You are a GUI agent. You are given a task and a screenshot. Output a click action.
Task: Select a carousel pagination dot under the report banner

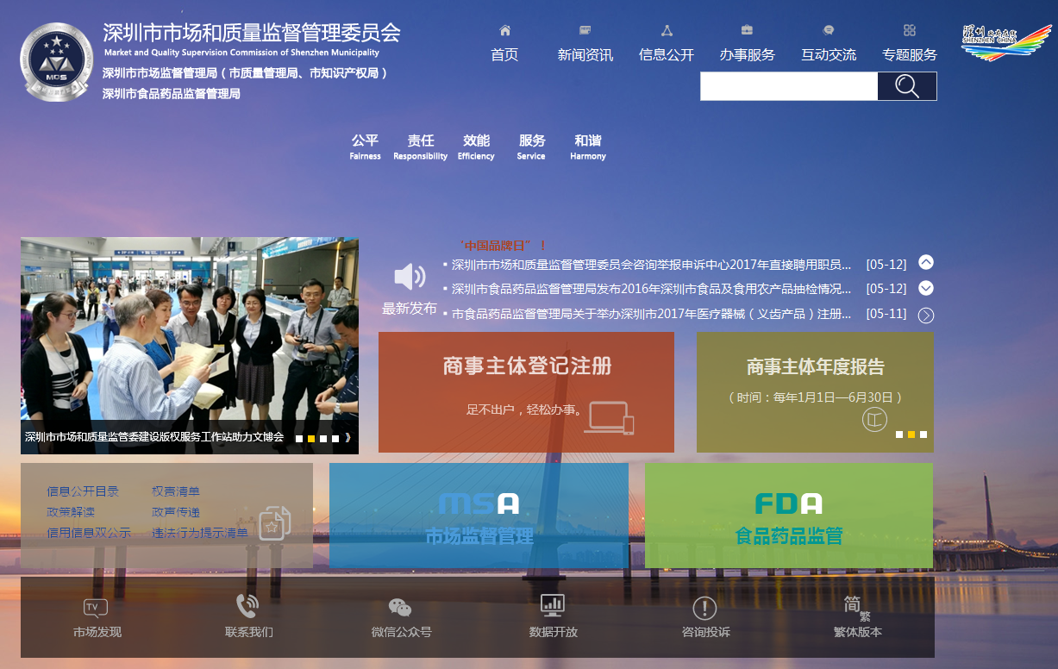[x=911, y=436]
